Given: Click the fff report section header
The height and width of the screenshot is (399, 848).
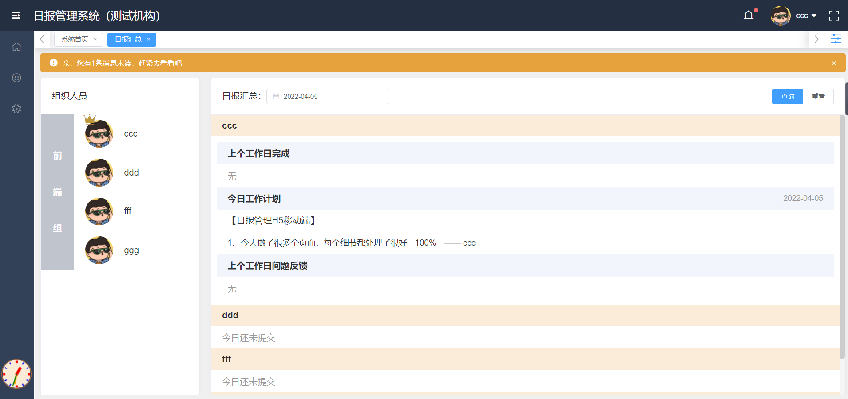Looking at the screenshot, I should pos(525,359).
